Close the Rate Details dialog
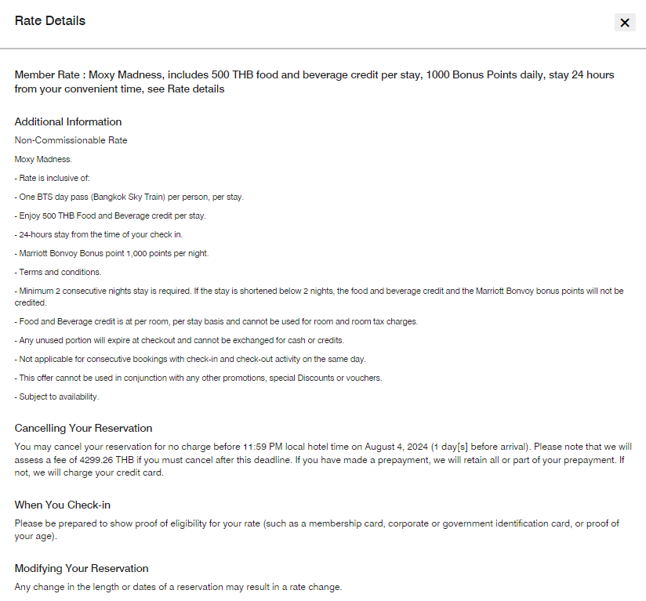The height and width of the screenshot is (601, 646). pyautogui.click(x=625, y=23)
